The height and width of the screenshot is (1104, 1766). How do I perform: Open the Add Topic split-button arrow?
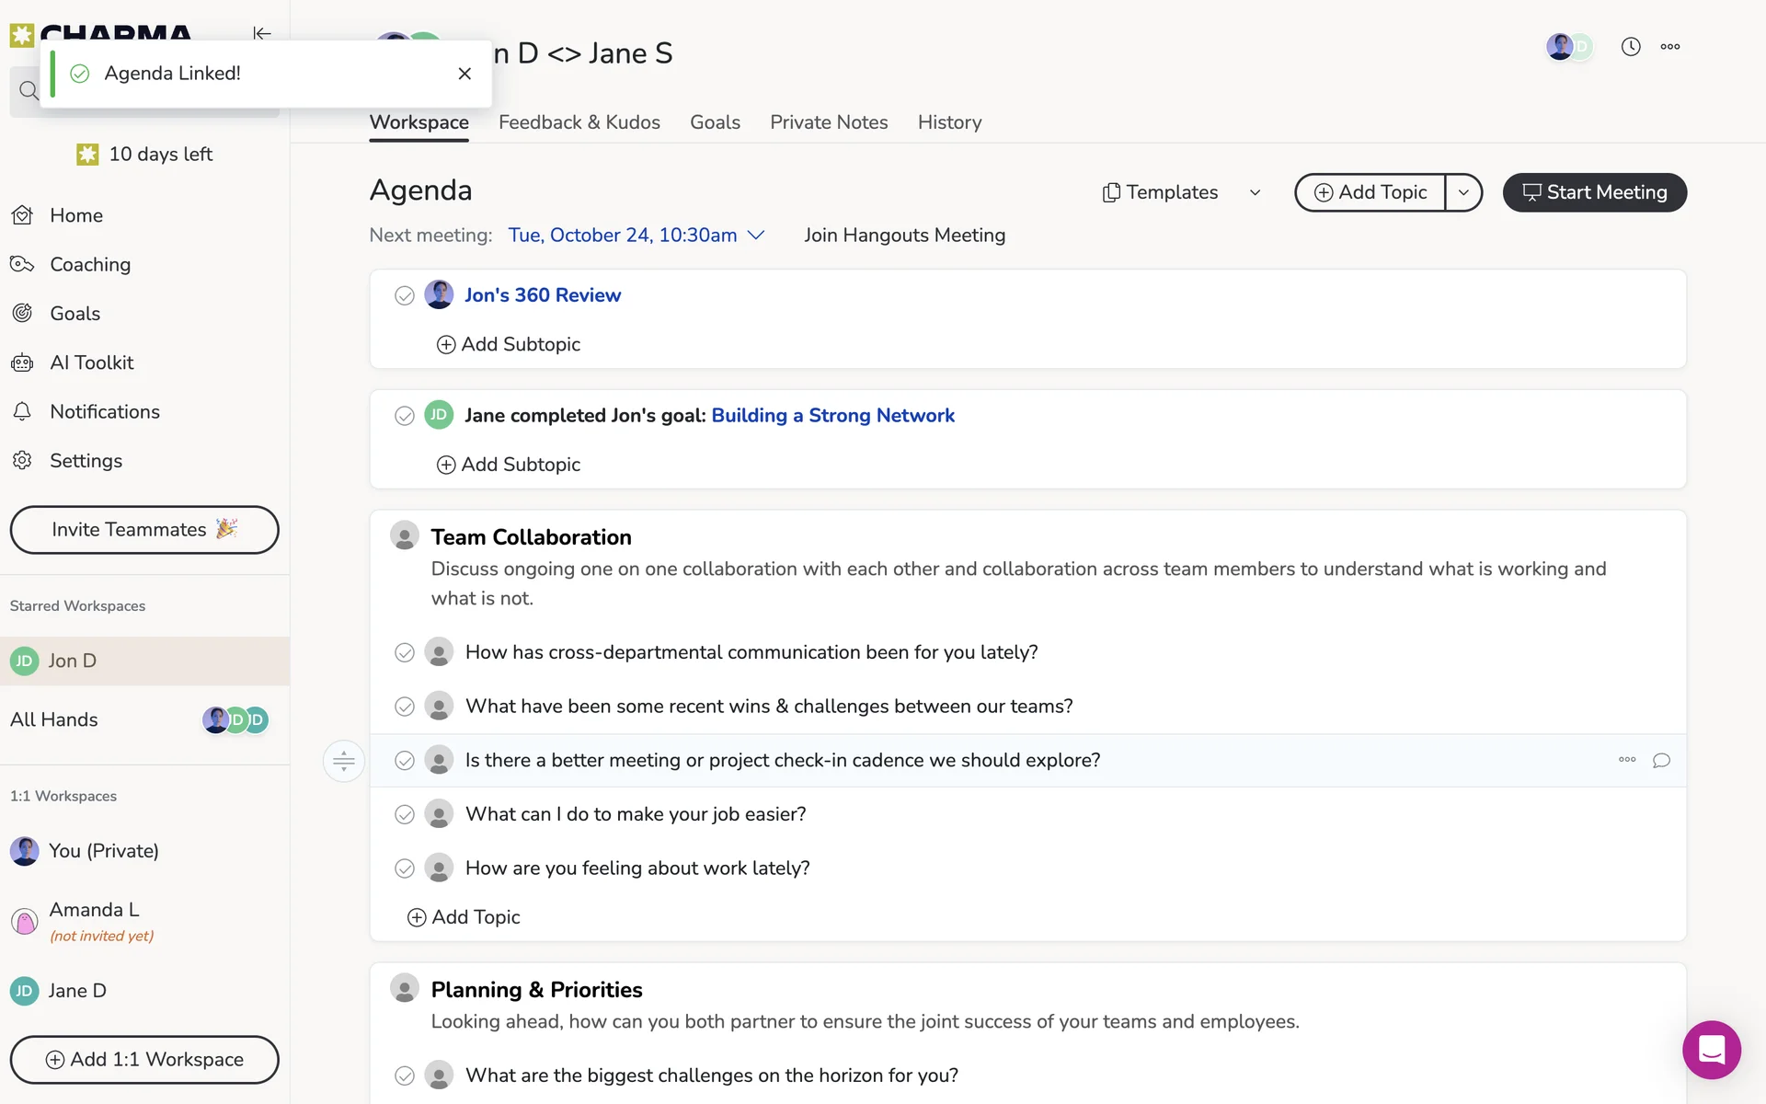[1463, 192]
